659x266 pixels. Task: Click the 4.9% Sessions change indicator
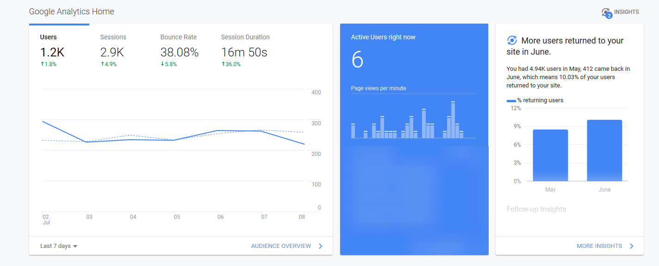coord(109,64)
